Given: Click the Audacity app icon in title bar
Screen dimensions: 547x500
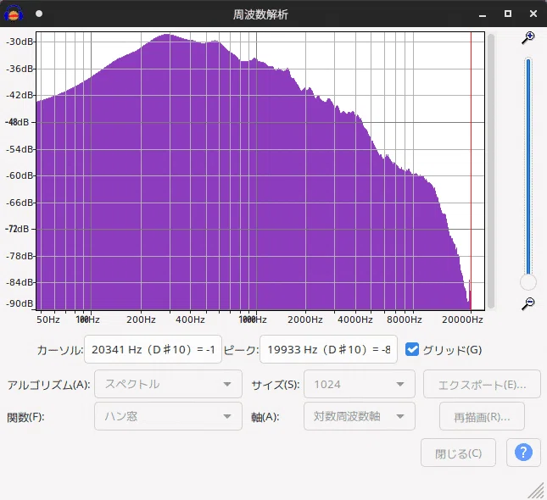Looking at the screenshot, I should [14, 14].
